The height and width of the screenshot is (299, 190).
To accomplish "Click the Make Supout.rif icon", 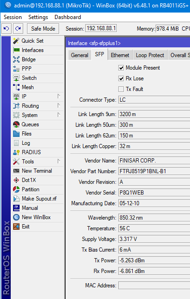I will click(16, 199).
